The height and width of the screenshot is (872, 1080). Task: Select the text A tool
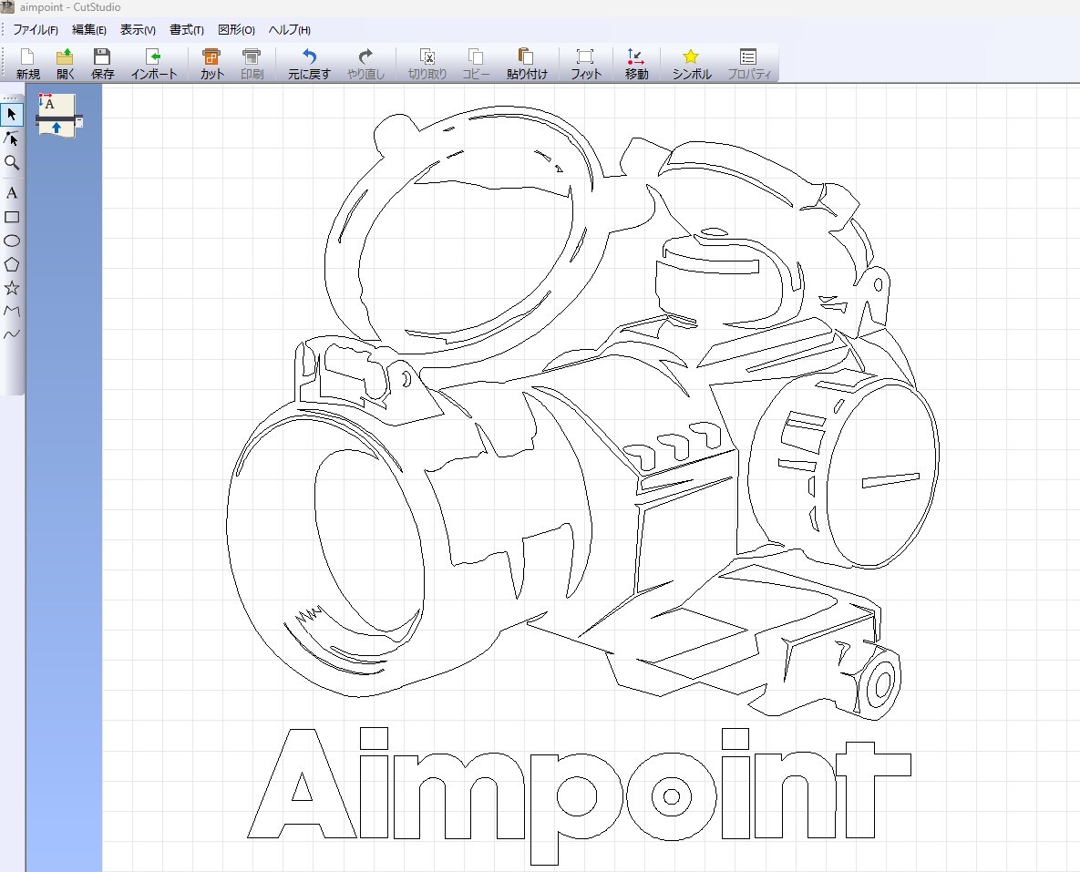[x=12, y=193]
